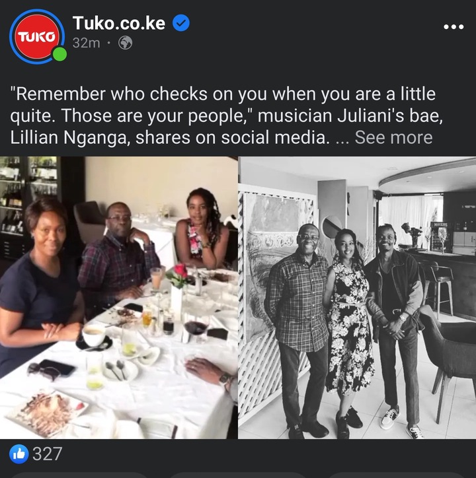Click the globe public audience icon

click(x=125, y=43)
